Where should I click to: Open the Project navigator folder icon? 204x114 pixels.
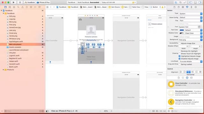(x=5, y=7)
